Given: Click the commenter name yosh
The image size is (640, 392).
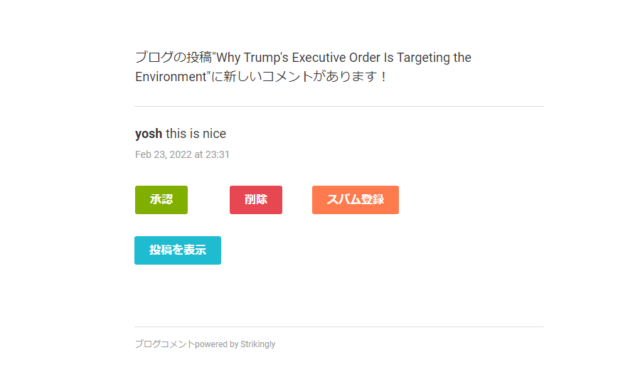Looking at the screenshot, I should 149,134.
